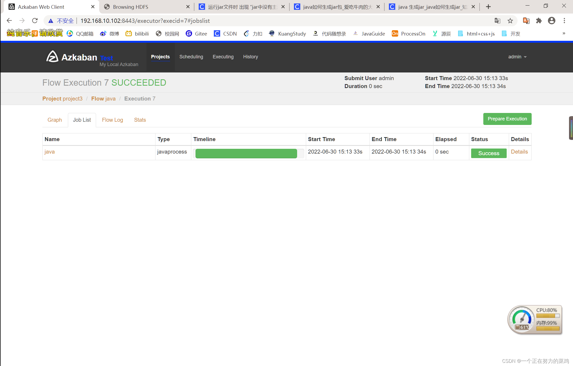Click the java job Details link
Screen dimensions: 573x366
point(519,151)
